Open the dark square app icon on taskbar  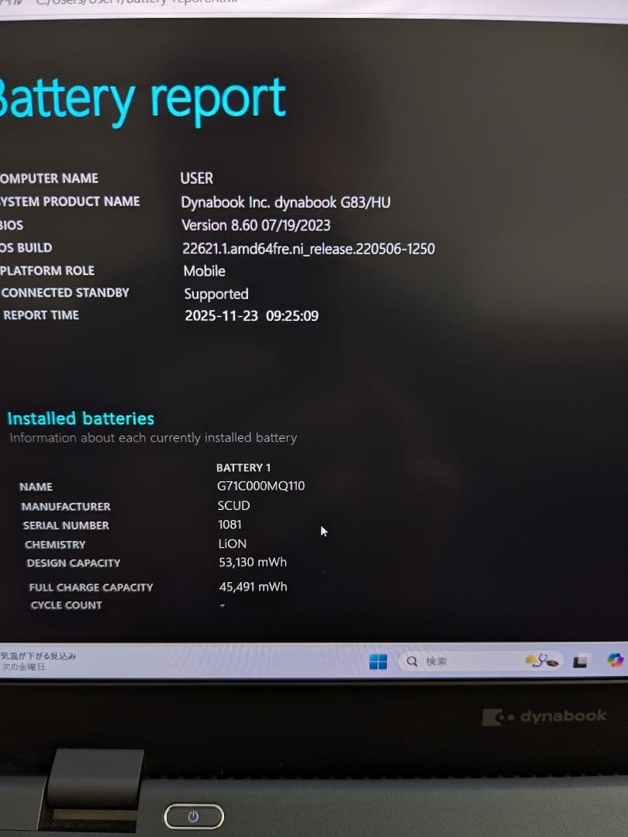(578, 663)
